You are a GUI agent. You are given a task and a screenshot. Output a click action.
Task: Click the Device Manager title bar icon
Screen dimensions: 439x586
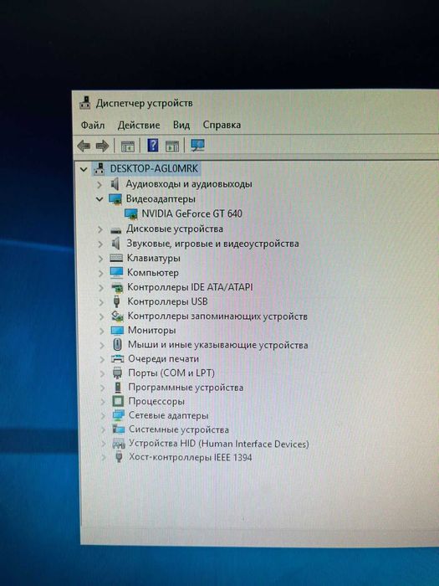click(x=85, y=103)
